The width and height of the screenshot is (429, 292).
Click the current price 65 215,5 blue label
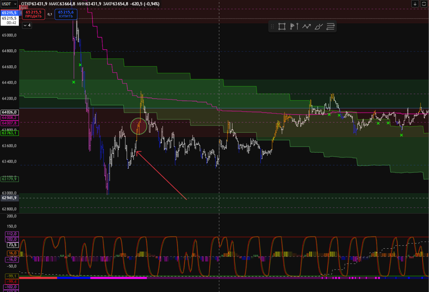tap(9, 13)
